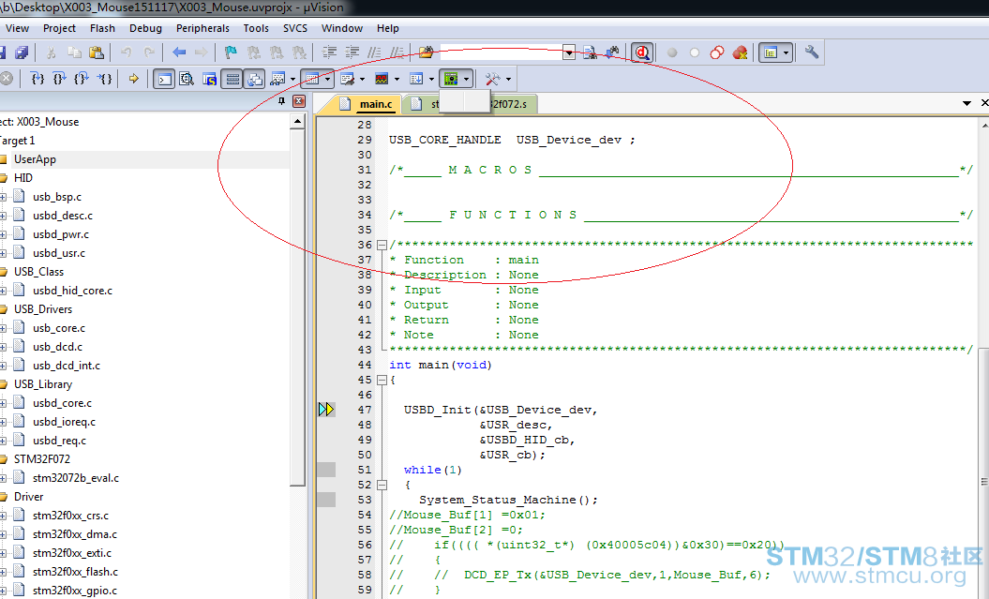Open Configuration with the wrench icon
Viewport: 989px width, 599px height.
812,52
